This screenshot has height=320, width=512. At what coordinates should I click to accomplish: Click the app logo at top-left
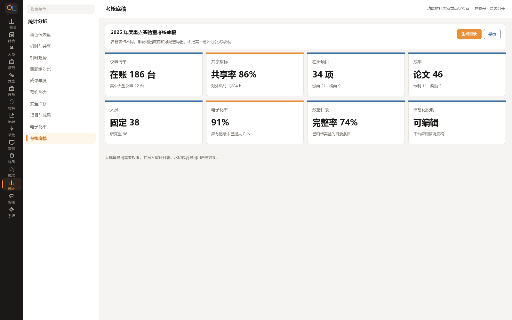click(x=12, y=8)
